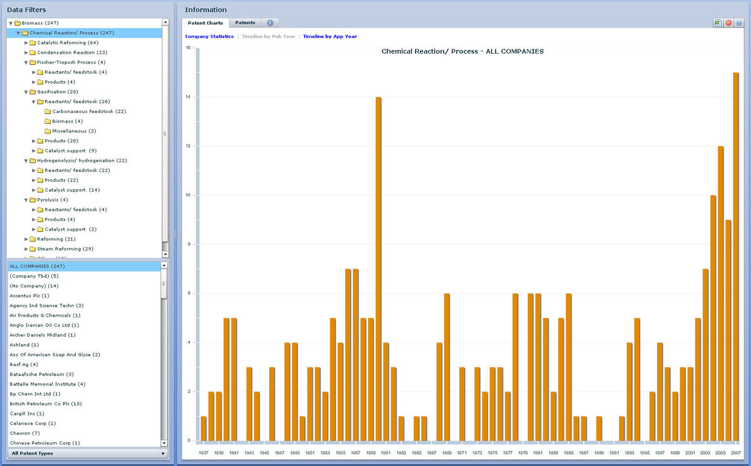Click the Carbonaceous feedstock folder icon
The image size is (751, 466).
pyautogui.click(x=47, y=111)
